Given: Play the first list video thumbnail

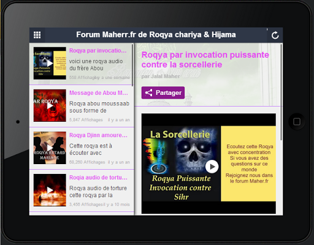Looking at the screenshot, I should tap(50, 63).
